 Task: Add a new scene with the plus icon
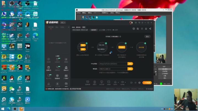coord(69,27)
